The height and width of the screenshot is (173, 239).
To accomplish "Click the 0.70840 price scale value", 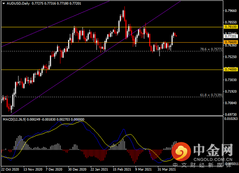I will 231,103.
